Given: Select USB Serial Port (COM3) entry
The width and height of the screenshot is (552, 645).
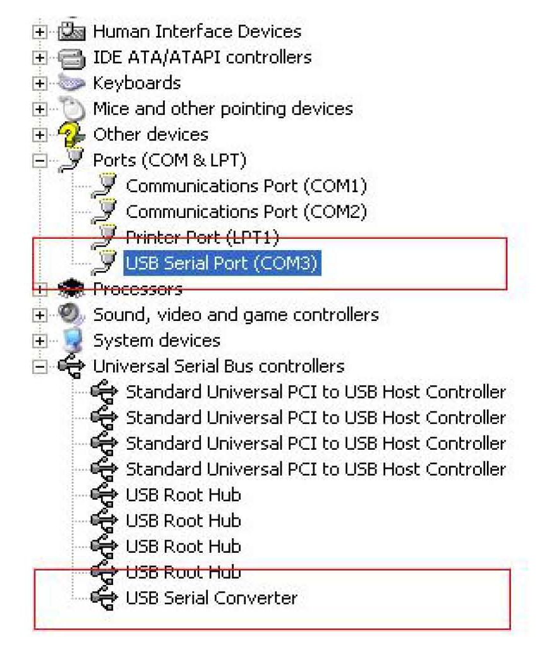Looking at the screenshot, I should [x=222, y=263].
